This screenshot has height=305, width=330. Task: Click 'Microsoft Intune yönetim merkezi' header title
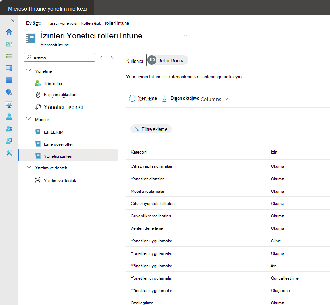pos(47,9)
